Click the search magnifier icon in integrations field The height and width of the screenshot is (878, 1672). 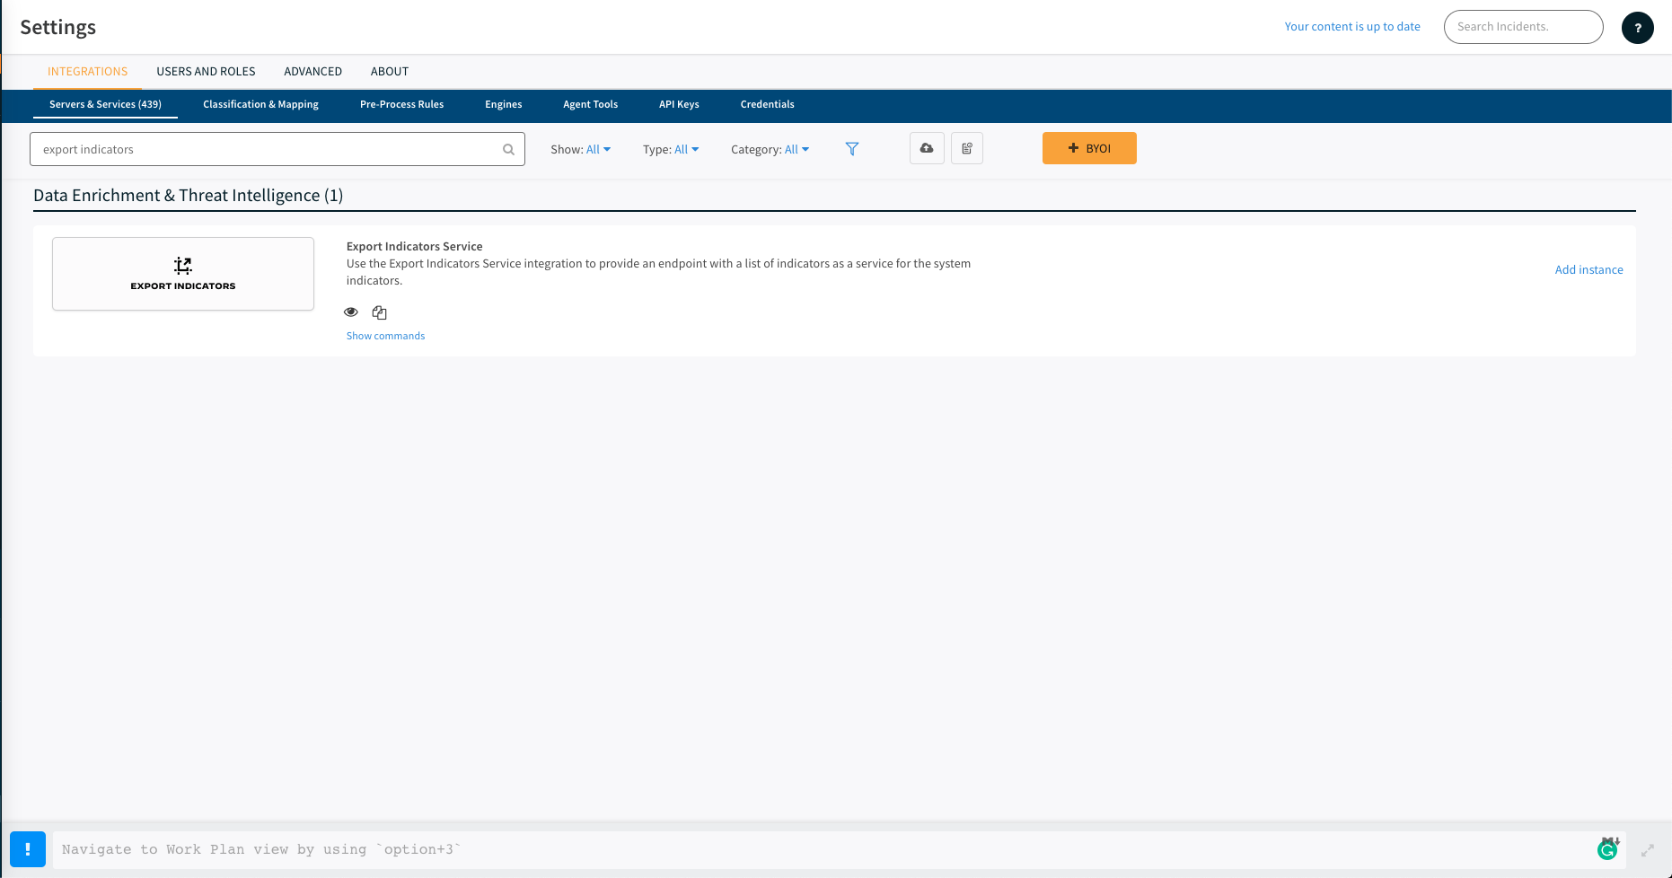(508, 150)
